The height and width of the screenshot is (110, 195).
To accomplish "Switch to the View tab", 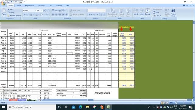I will pyautogui.click(x=67, y=5).
